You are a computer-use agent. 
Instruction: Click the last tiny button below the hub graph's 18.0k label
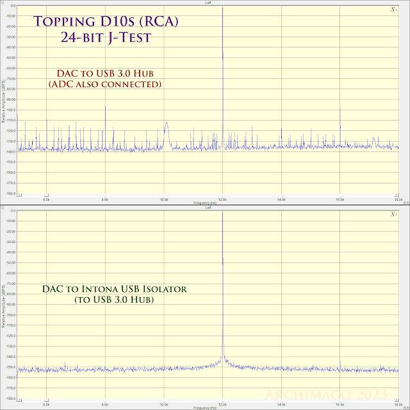[x=407, y=203]
